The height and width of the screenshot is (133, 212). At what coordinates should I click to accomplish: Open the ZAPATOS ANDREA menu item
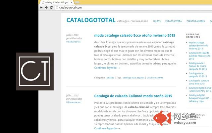tap(196, 21)
